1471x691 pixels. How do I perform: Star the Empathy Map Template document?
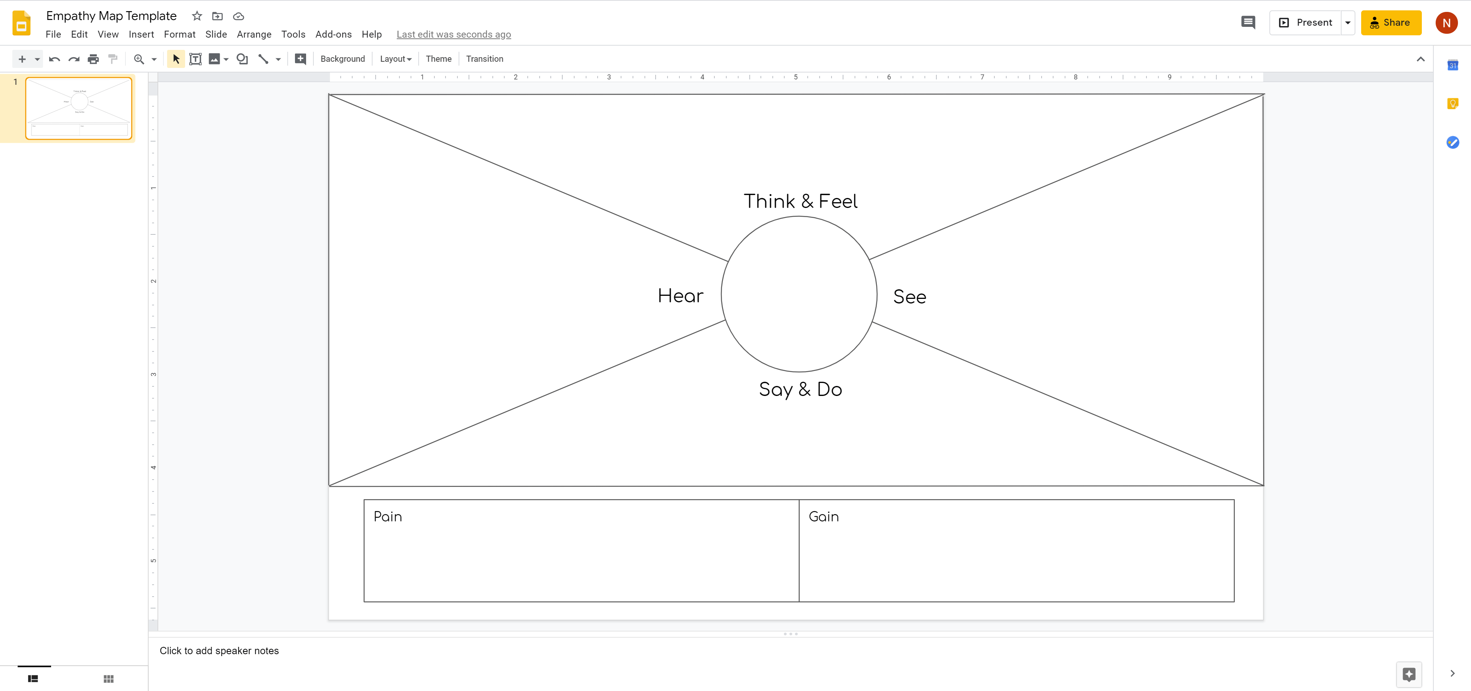coord(197,16)
